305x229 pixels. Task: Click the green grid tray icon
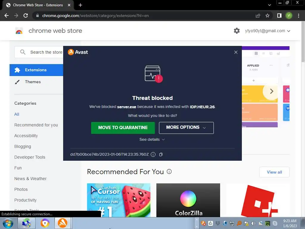[268, 223]
